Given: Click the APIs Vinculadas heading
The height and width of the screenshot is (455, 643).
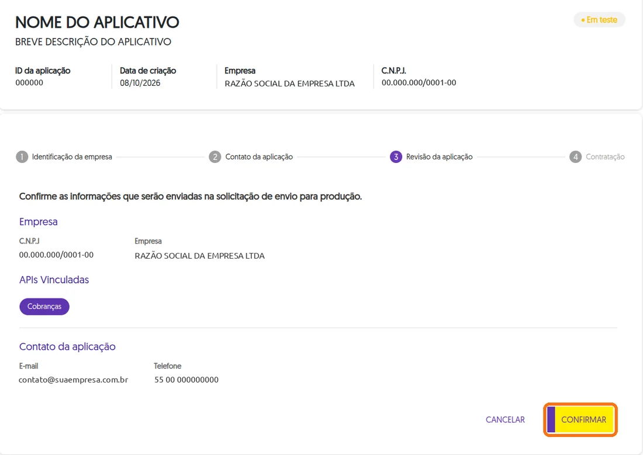Looking at the screenshot, I should 54,280.
